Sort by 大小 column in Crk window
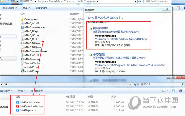 [x=113, y=97]
